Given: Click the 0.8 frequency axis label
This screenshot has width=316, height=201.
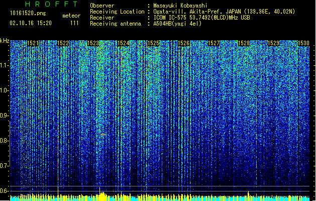Looking at the screenshot, I should 5,141.
